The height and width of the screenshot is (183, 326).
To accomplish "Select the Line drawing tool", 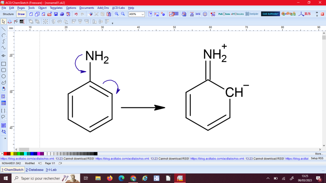I will coord(4,29).
